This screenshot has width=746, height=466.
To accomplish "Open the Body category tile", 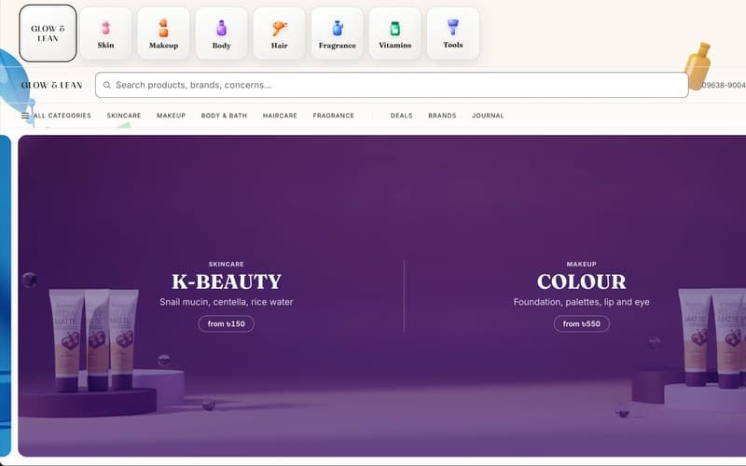I will point(221,34).
